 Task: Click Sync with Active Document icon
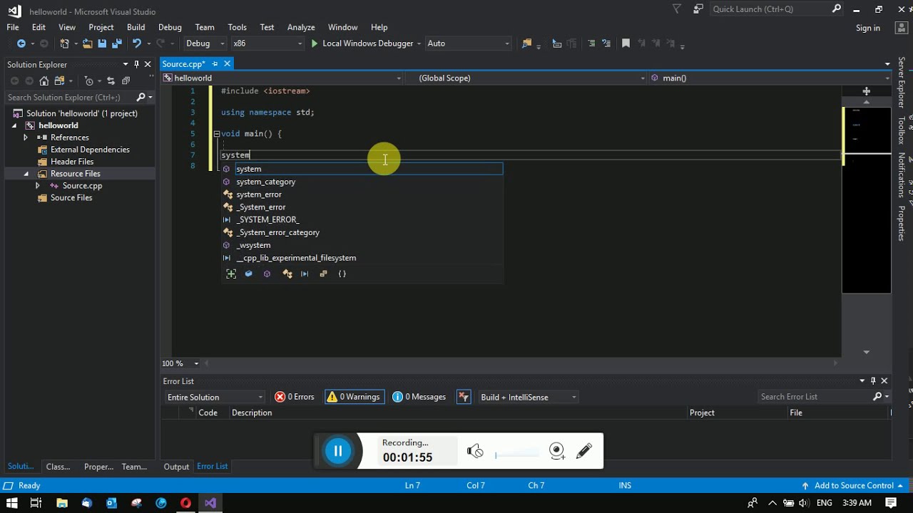coord(111,81)
